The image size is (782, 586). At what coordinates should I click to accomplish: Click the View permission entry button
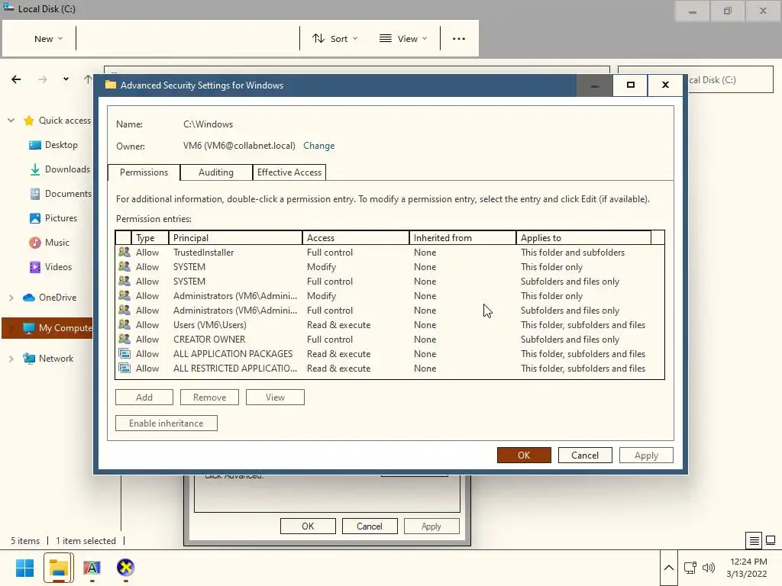coord(275,397)
